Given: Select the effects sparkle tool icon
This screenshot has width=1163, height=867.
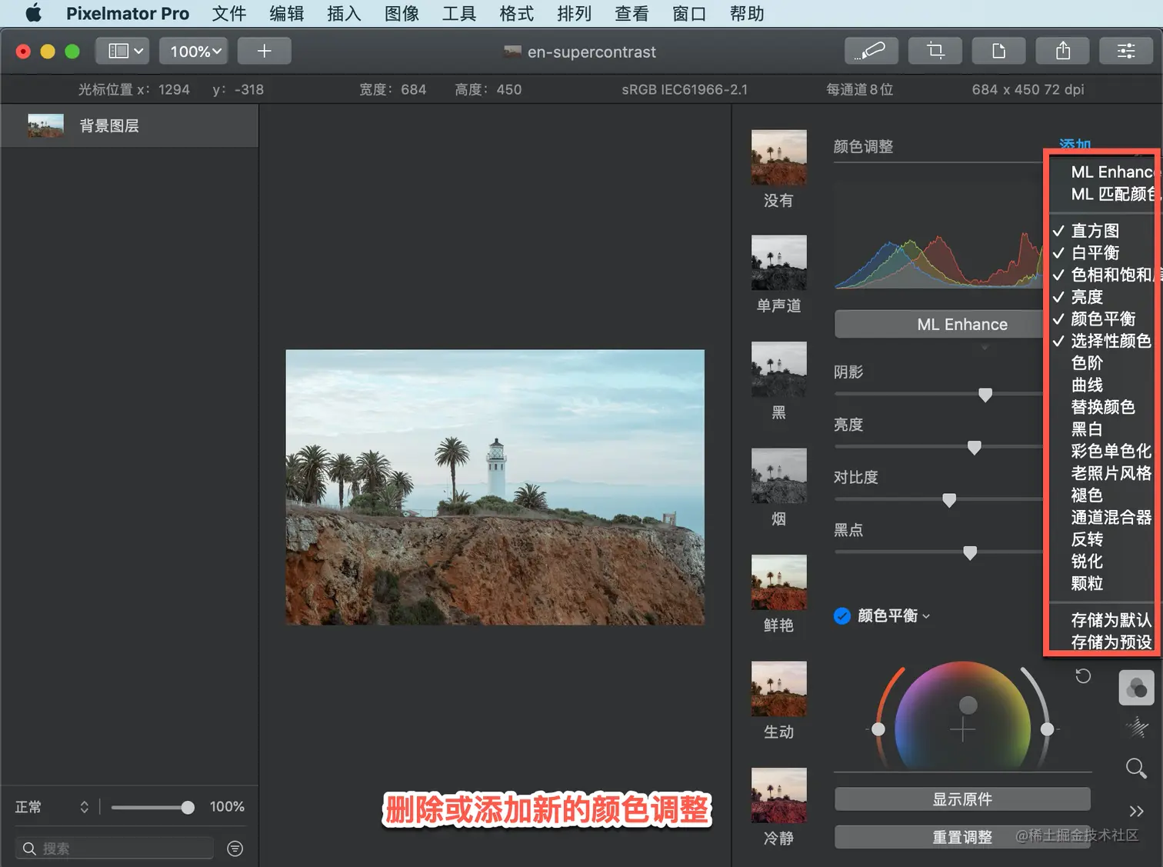Looking at the screenshot, I should [x=1136, y=727].
